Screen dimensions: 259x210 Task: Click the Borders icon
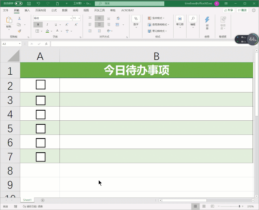[37, 31]
